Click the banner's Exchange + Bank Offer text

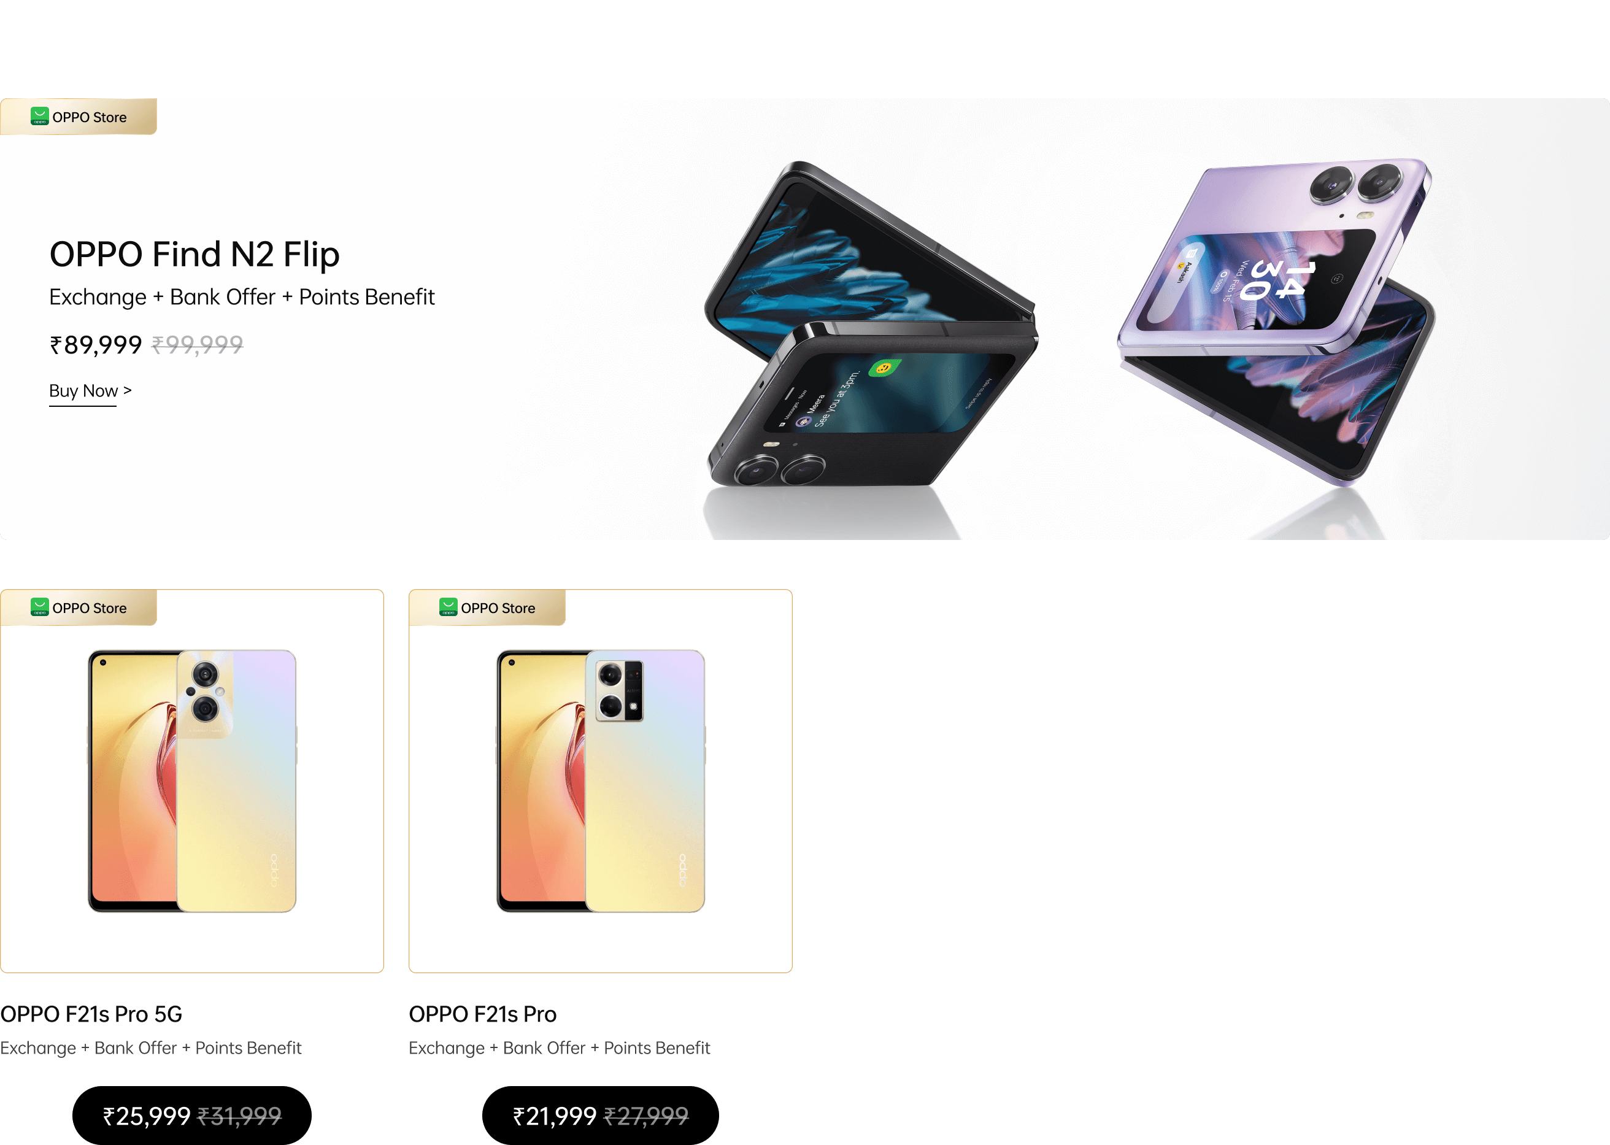click(x=242, y=297)
